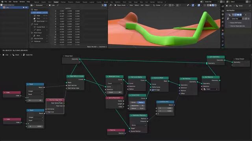Select the Face Corner domain in the spreadsheet
The width and height of the screenshot is (252, 141).
pos(39,21)
